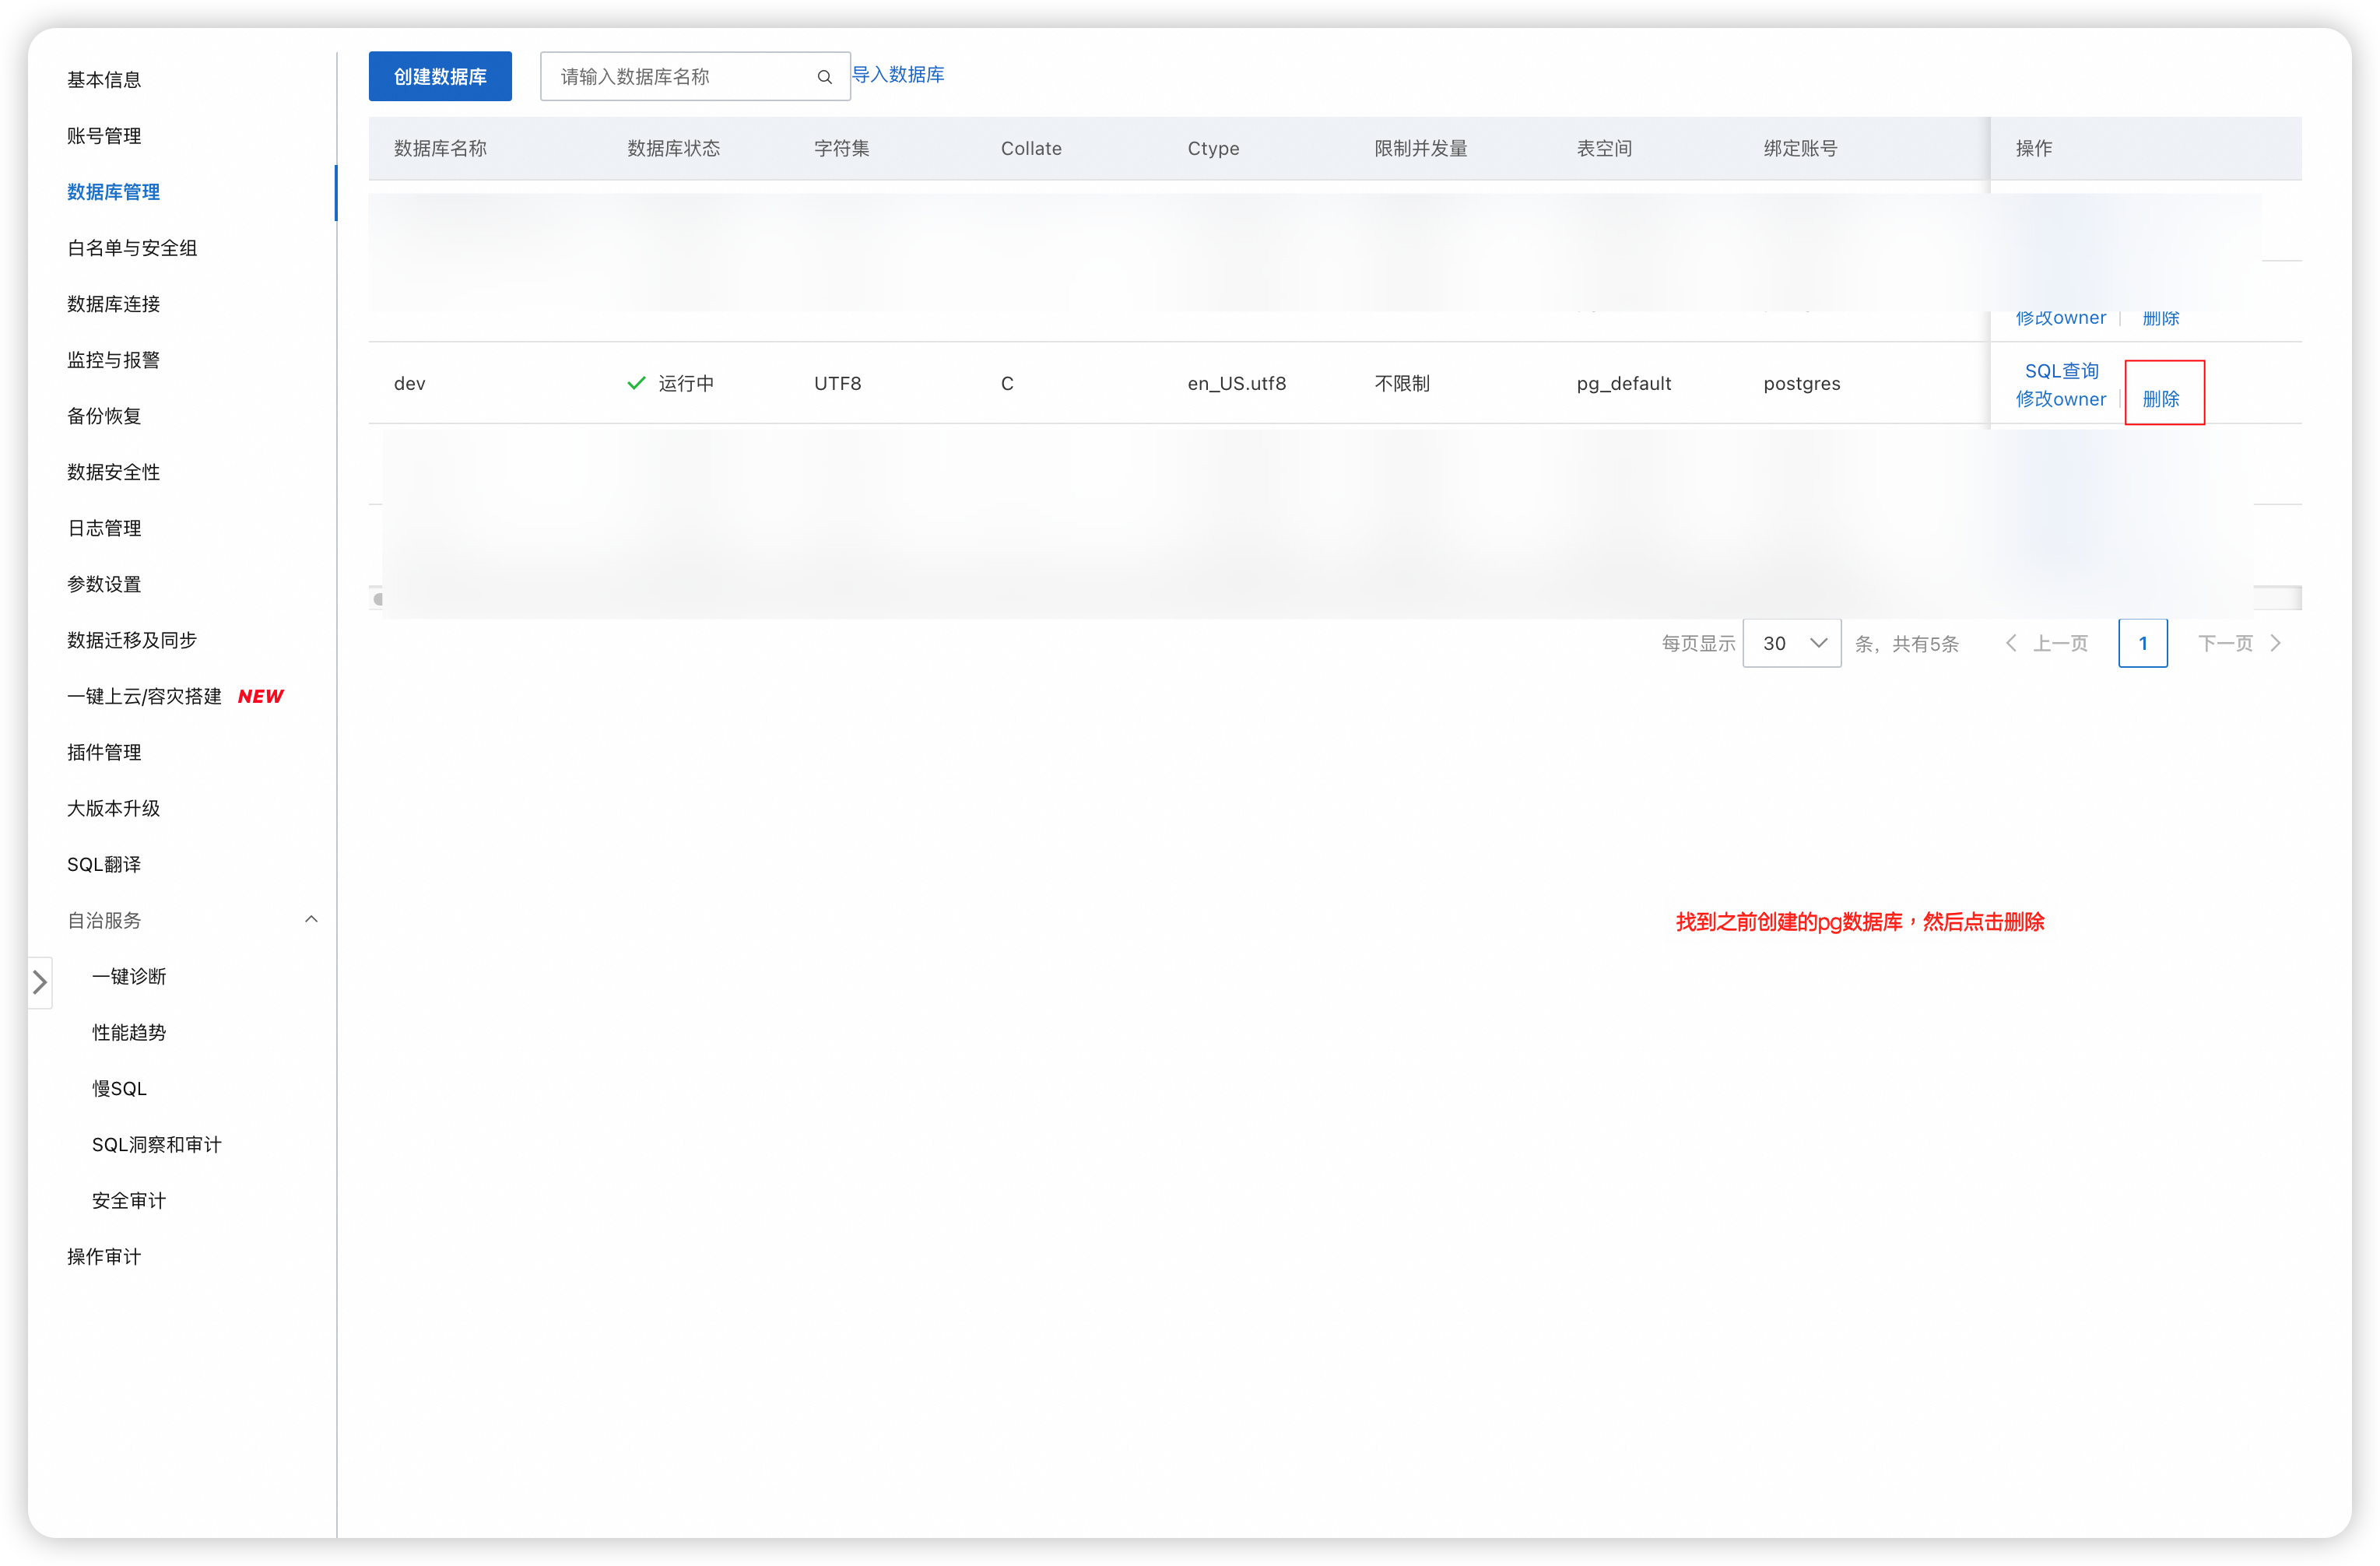The height and width of the screenshot is (1566, 2380).
Task: Click the search magnifier icon
Action: coord(824,77)
